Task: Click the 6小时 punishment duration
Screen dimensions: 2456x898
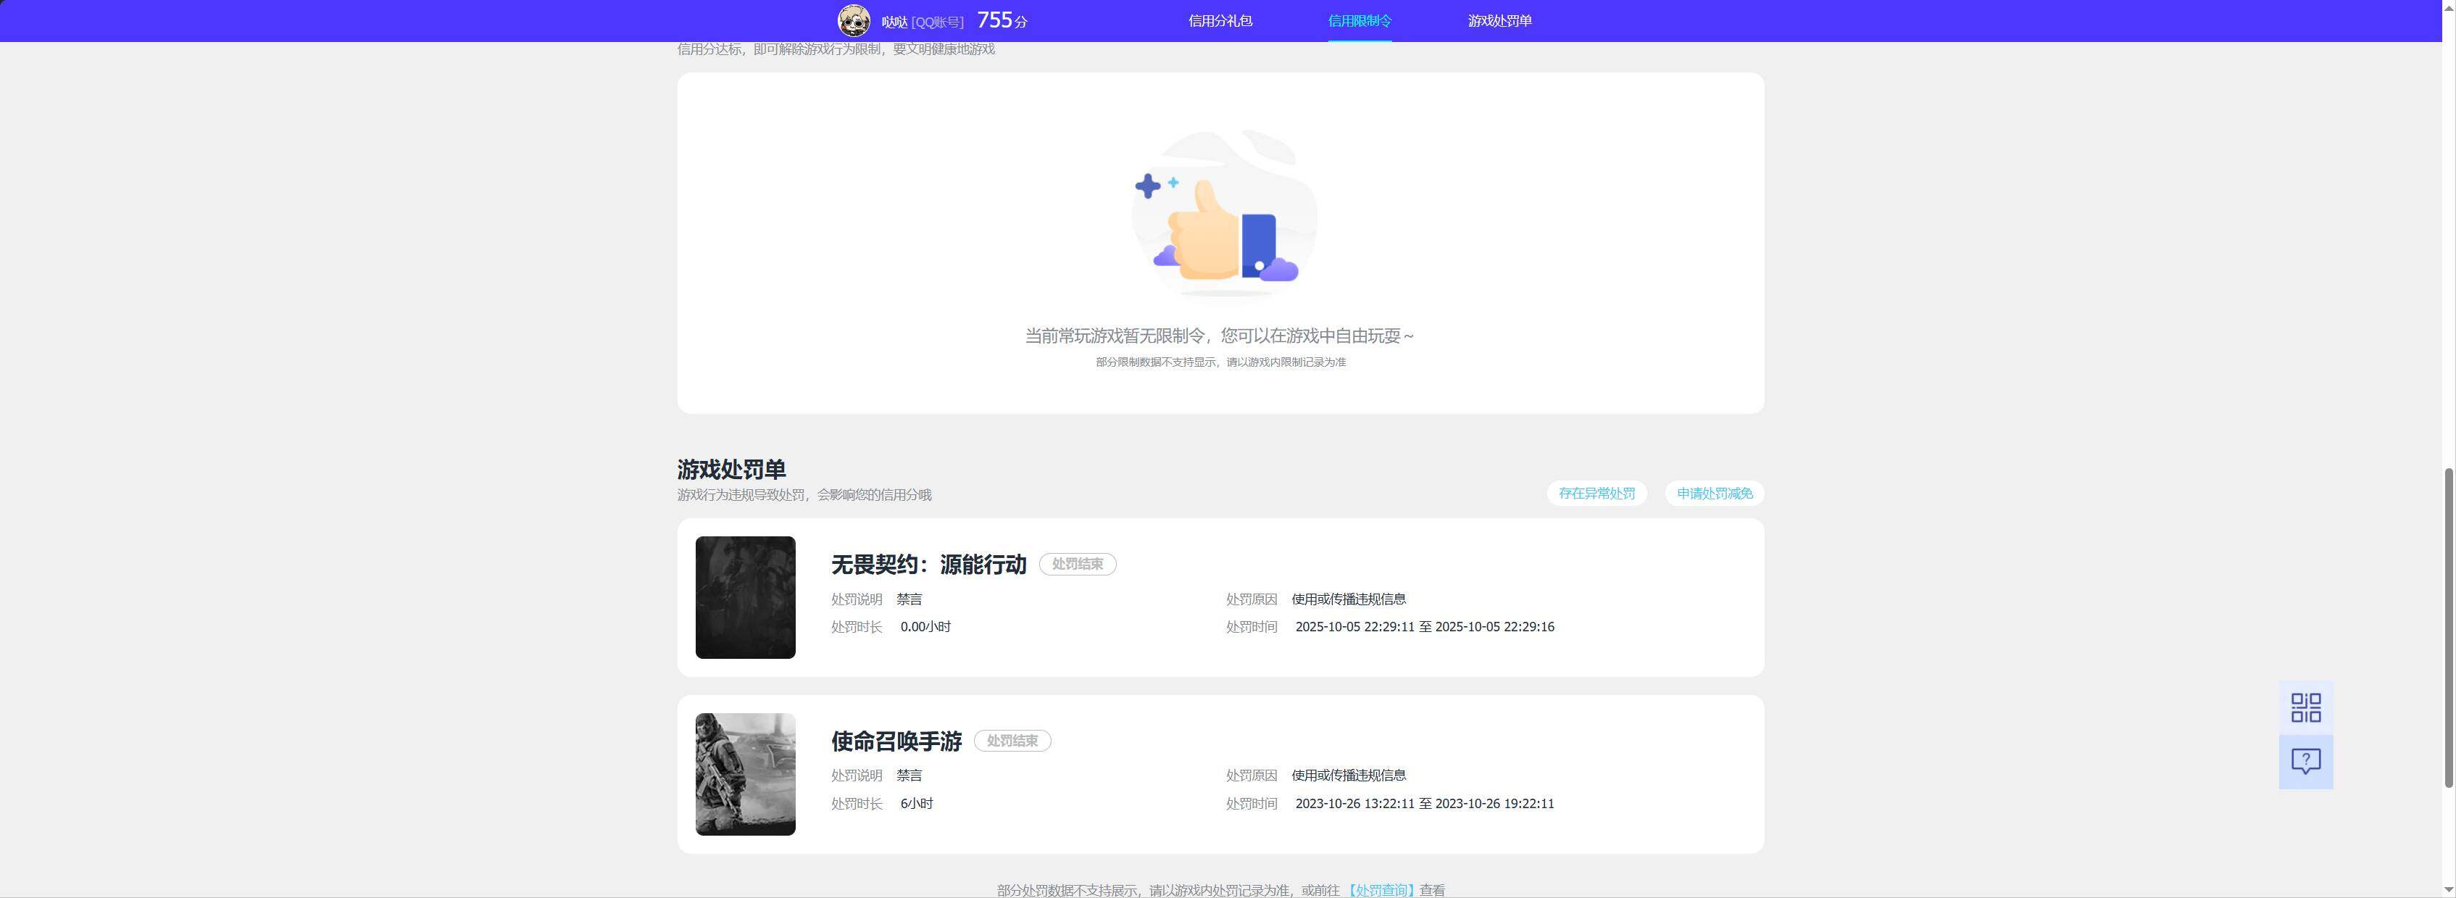Action: (916, 804)
